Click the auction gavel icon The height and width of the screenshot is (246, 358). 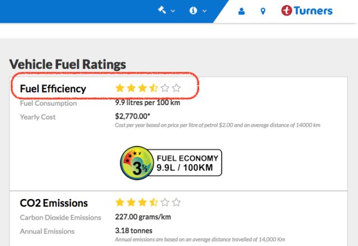point(162,10)
